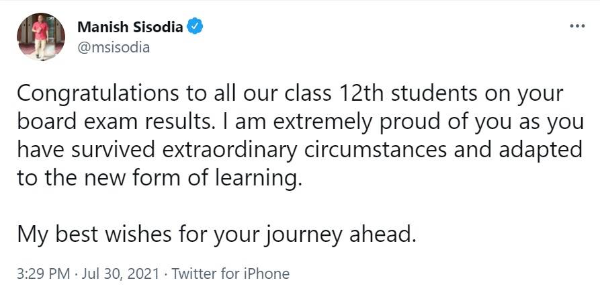Viewport: 600px width, 299px height.
Task: Open the "Twitter for iPhone" source link
Action: (231, 274)
